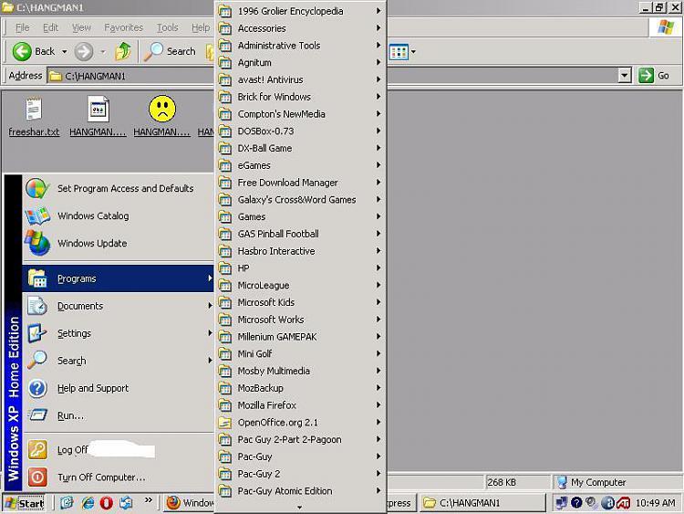Launch Opera from Quick Launch bar
Viewport: 684px width, 514px height.
click(x=107, y=503)
